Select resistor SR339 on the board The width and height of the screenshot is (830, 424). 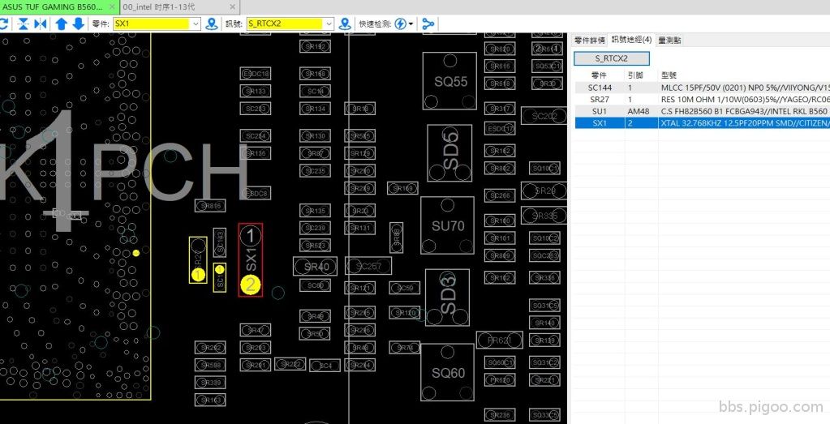pyautogui.click(x=210, y=382)
